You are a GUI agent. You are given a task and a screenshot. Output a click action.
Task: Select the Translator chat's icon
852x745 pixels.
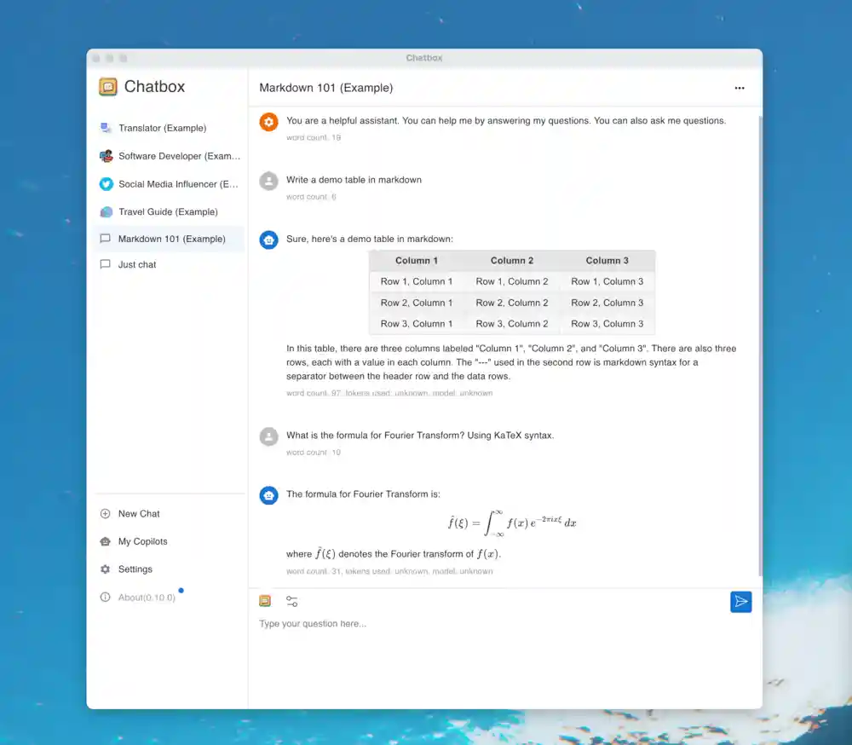tap(106, 128)
